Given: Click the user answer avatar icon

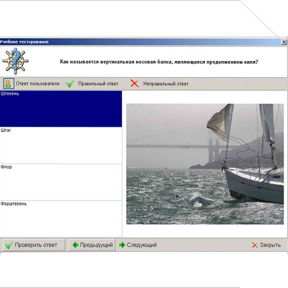Looking at the screenshot, I should point(9,84).
